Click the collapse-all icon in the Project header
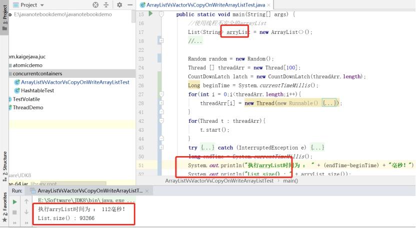 pos(106,5)
